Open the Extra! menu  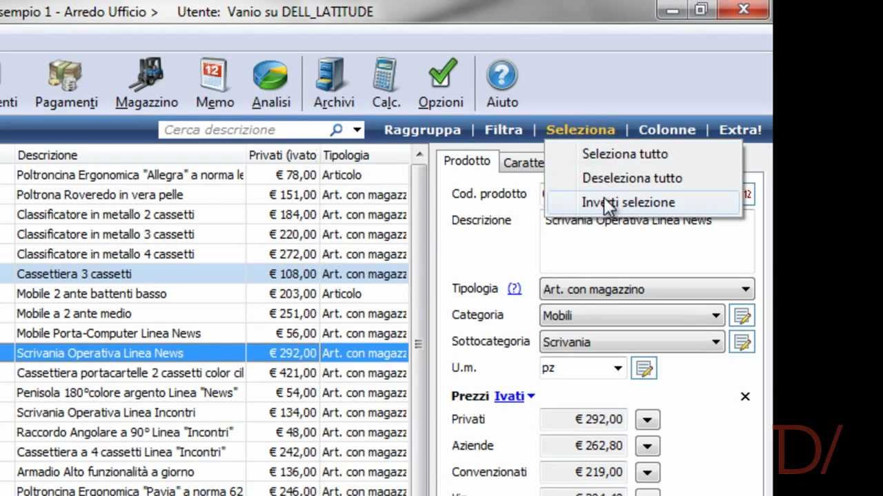point(740,130)
